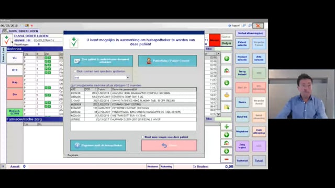Screen dimensions: 335x188
Task: Click Zorg traject button
Action: coord(242,146)
